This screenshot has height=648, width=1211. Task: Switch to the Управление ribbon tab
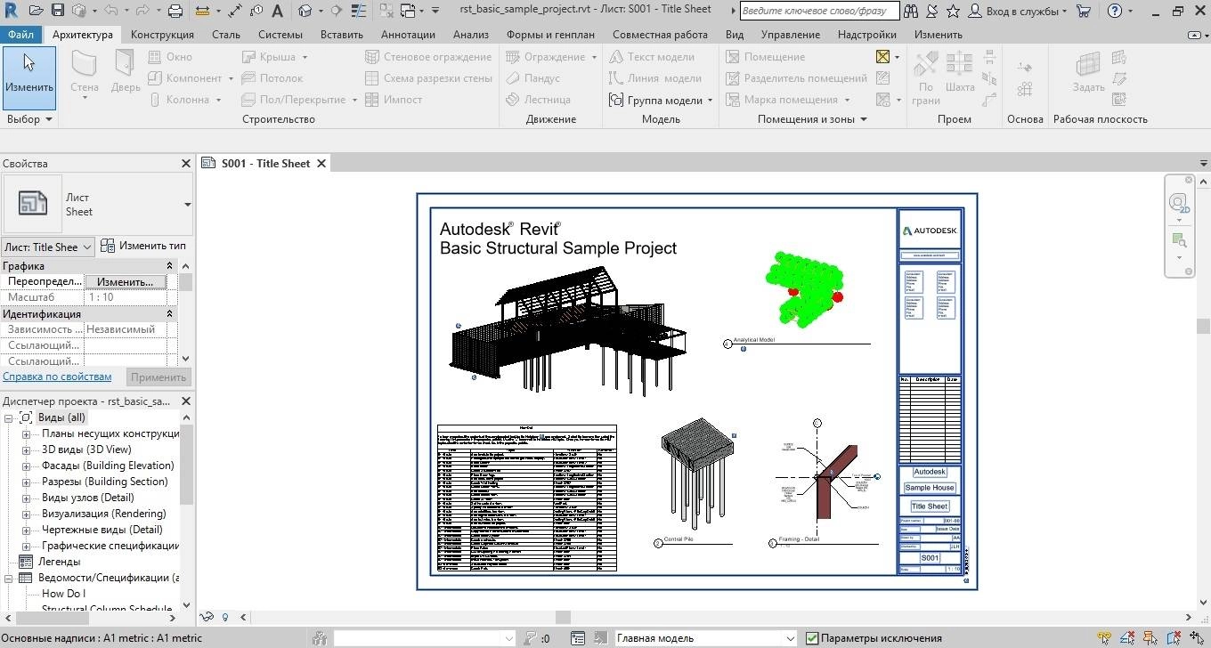pos(791,35)
